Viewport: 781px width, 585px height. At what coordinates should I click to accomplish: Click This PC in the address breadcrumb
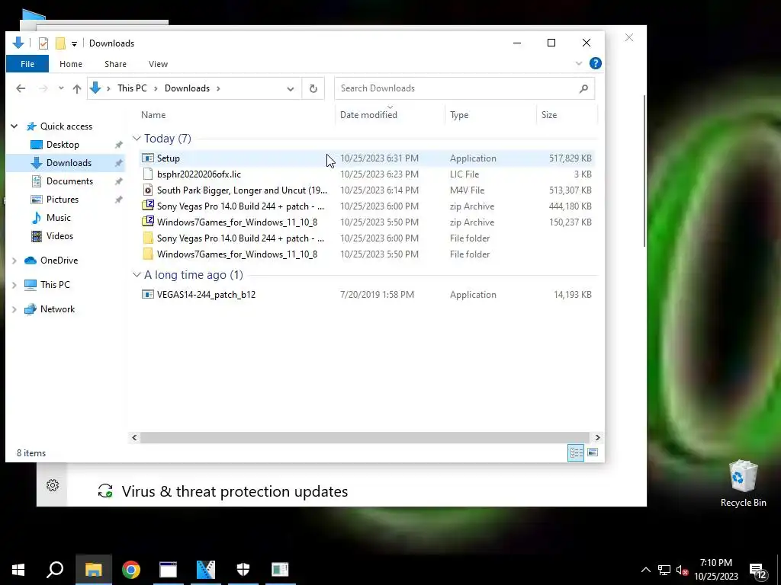pos(132,88)
